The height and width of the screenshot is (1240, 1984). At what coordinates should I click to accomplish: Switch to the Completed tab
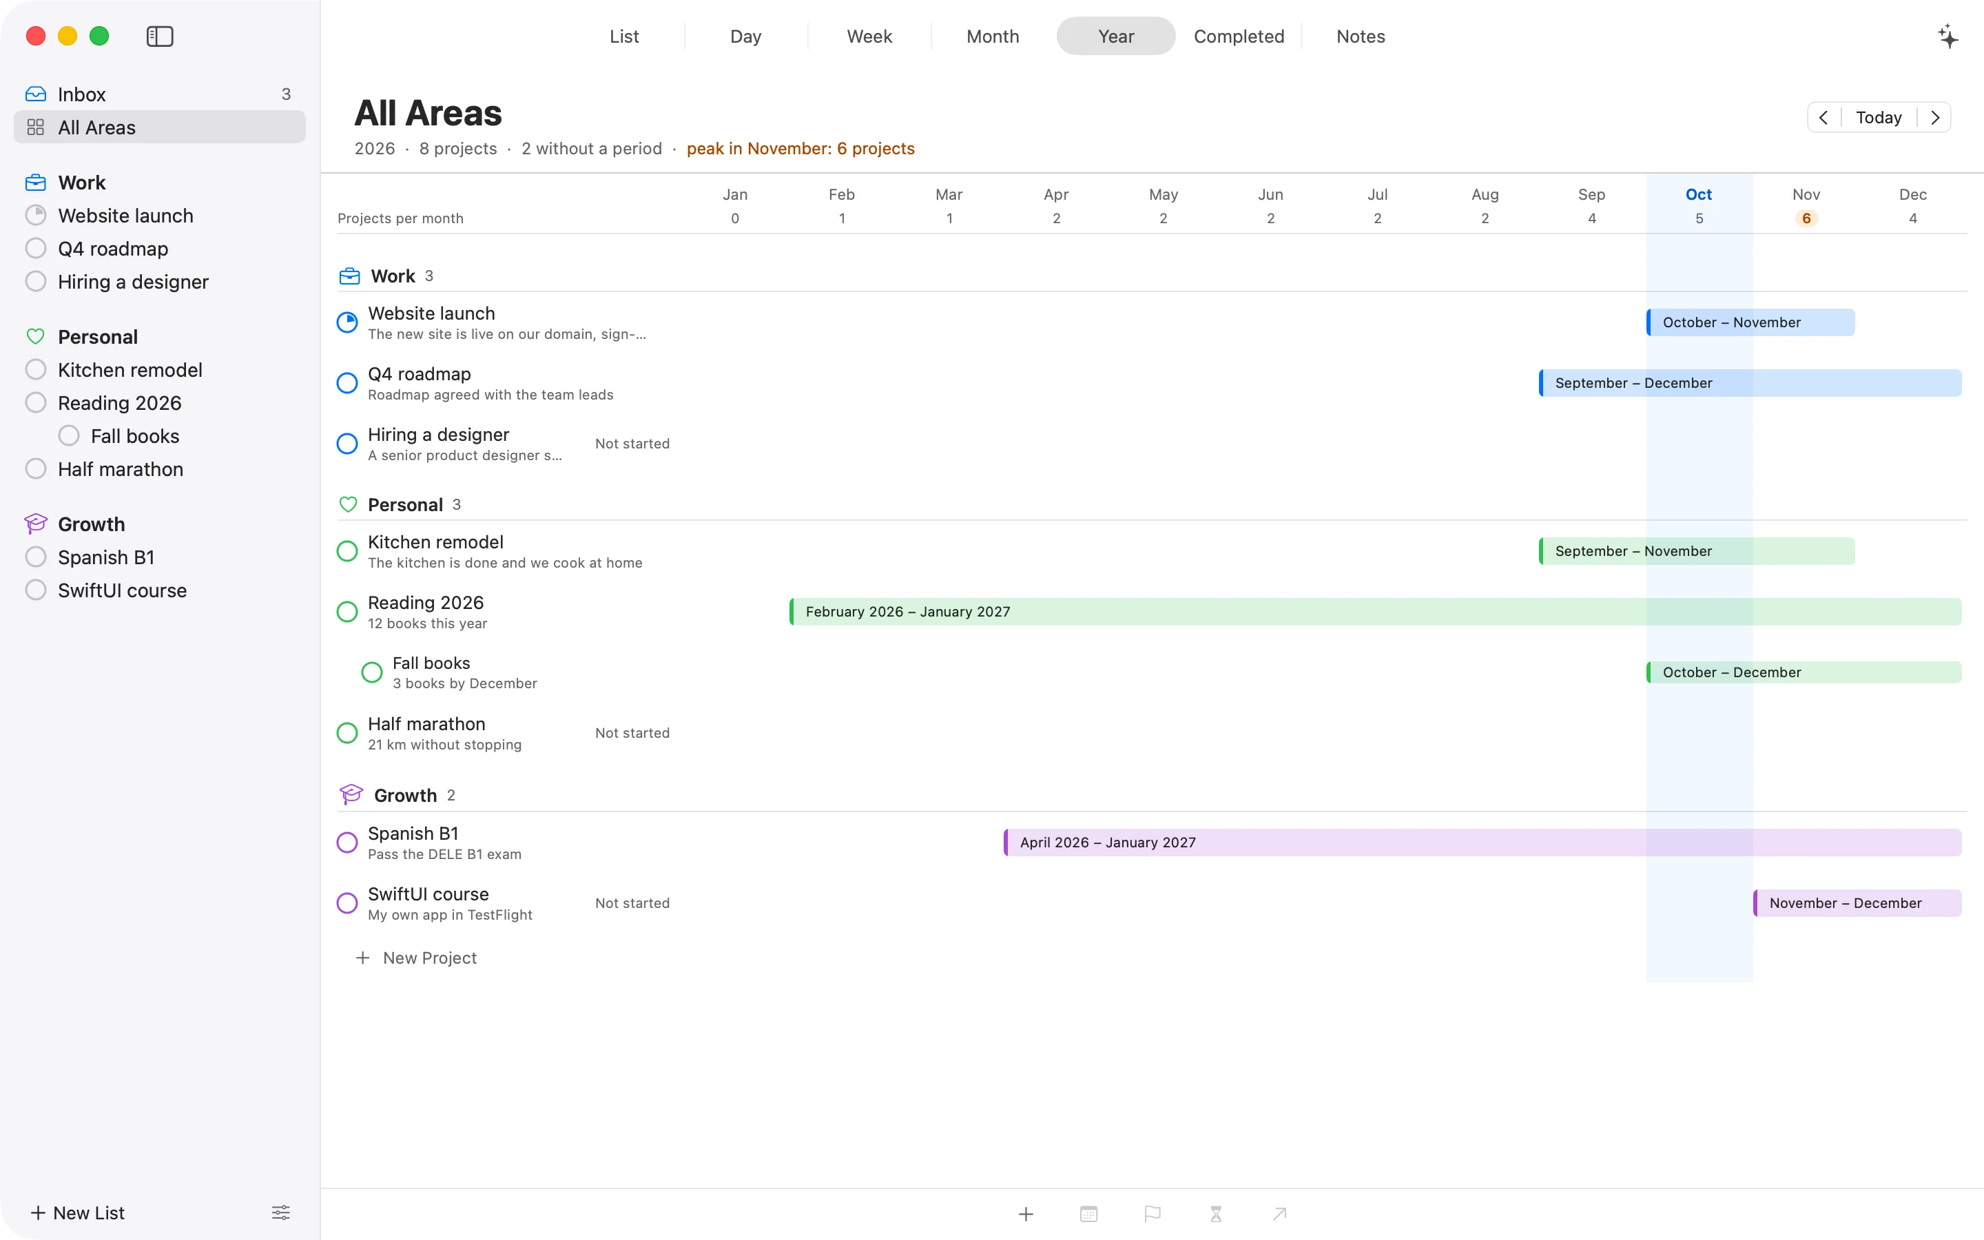click(1239, 36)
